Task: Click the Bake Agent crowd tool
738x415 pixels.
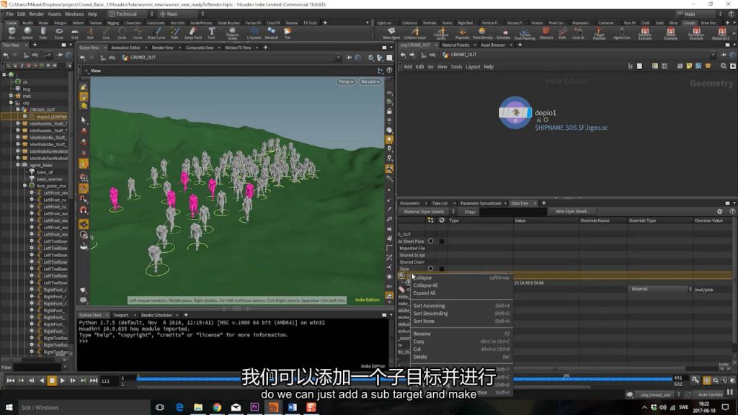Action: click(391, 33)
